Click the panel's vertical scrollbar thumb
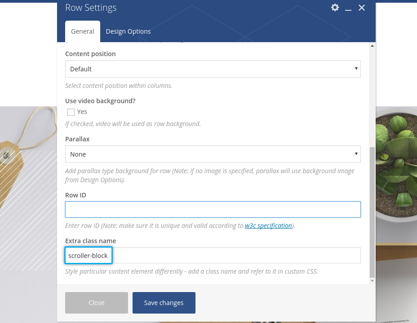 click(372, 211)
